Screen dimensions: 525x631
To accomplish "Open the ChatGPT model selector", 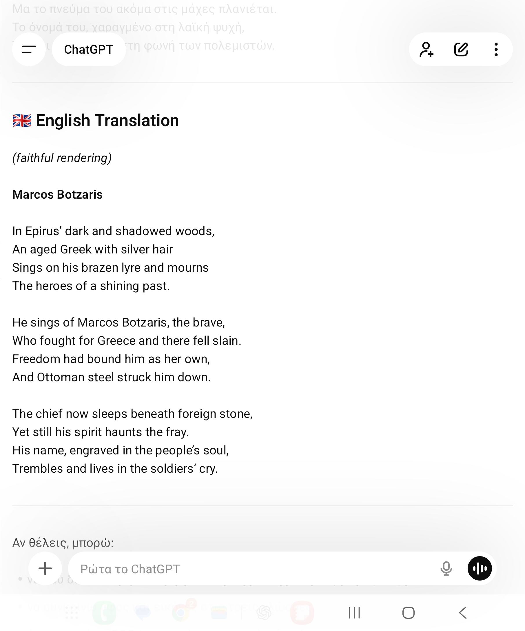I will [89, 49].
